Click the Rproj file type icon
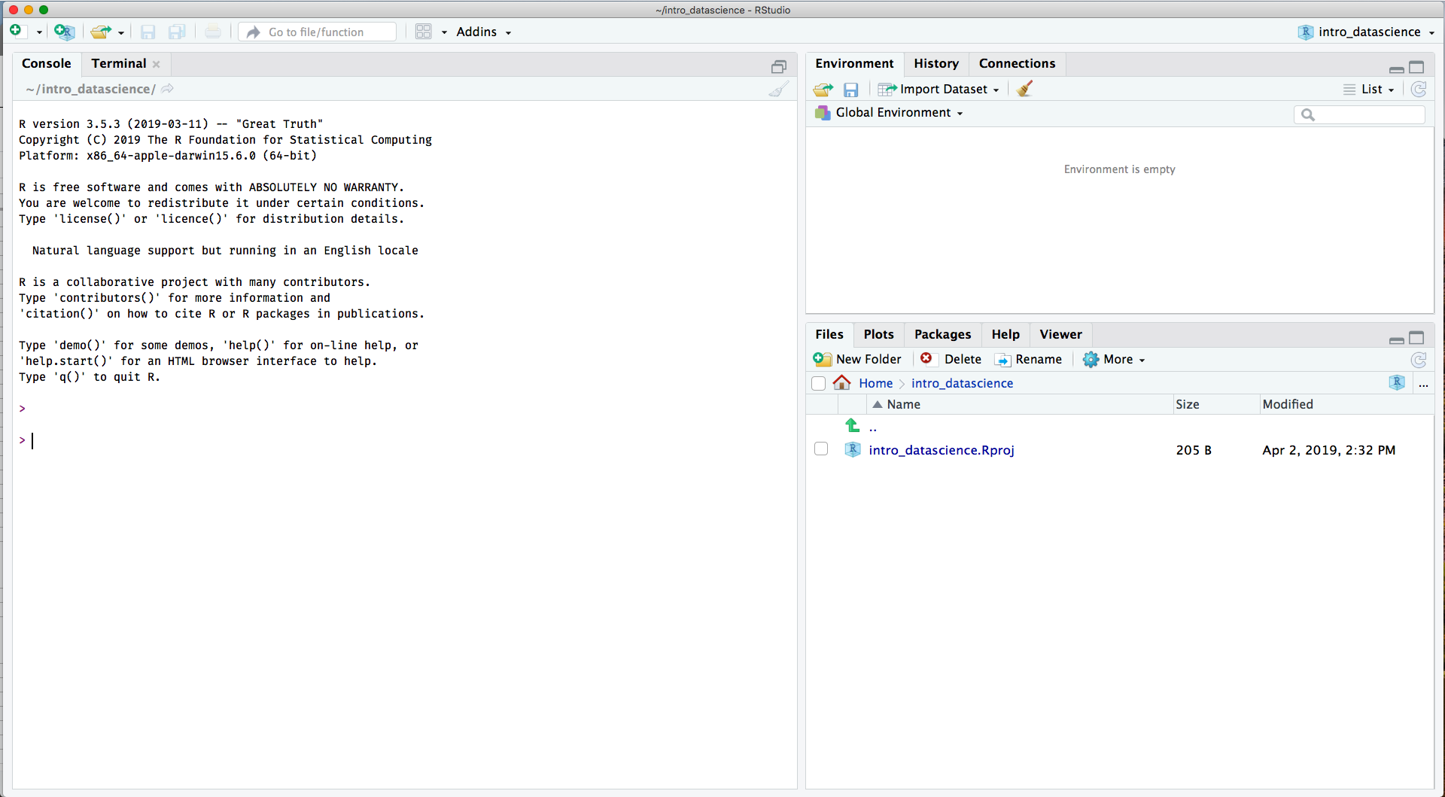The width and height of the screenshot is (1445, 797). 853,449
